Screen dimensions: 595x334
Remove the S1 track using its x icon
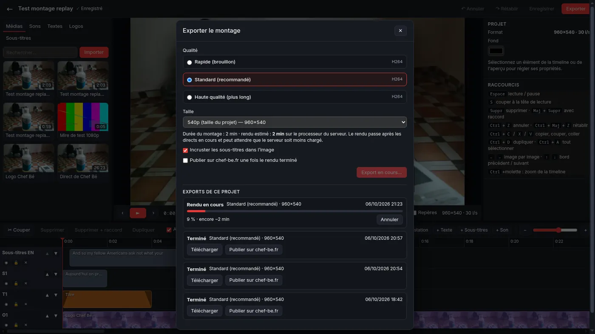click(25, 283)
